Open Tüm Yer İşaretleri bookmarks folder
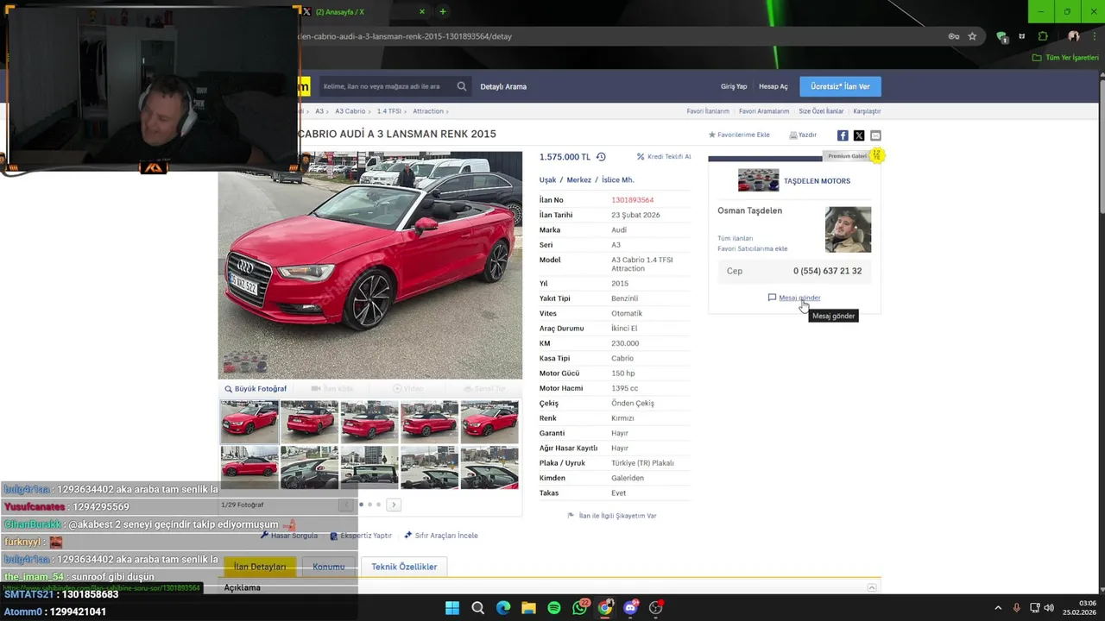The width and height of the screenshot is (1105, 621). 1066,58
